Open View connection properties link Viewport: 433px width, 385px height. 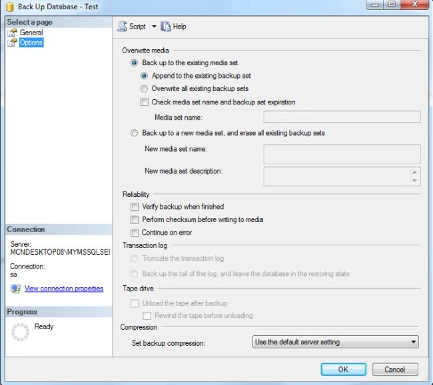[64, 289]
